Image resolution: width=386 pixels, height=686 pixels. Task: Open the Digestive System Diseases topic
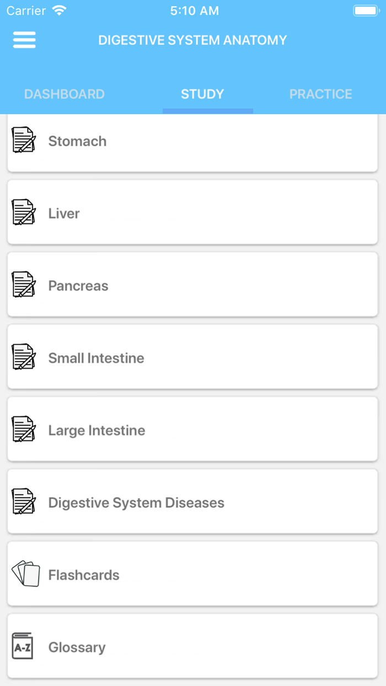point(193,502)
